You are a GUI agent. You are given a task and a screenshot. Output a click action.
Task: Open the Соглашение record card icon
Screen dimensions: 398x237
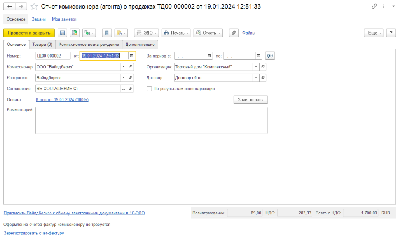[x=131, y=89]
